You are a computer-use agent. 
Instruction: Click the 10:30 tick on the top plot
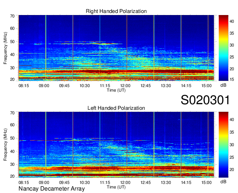pyautogui.click(x=85, y=86)
